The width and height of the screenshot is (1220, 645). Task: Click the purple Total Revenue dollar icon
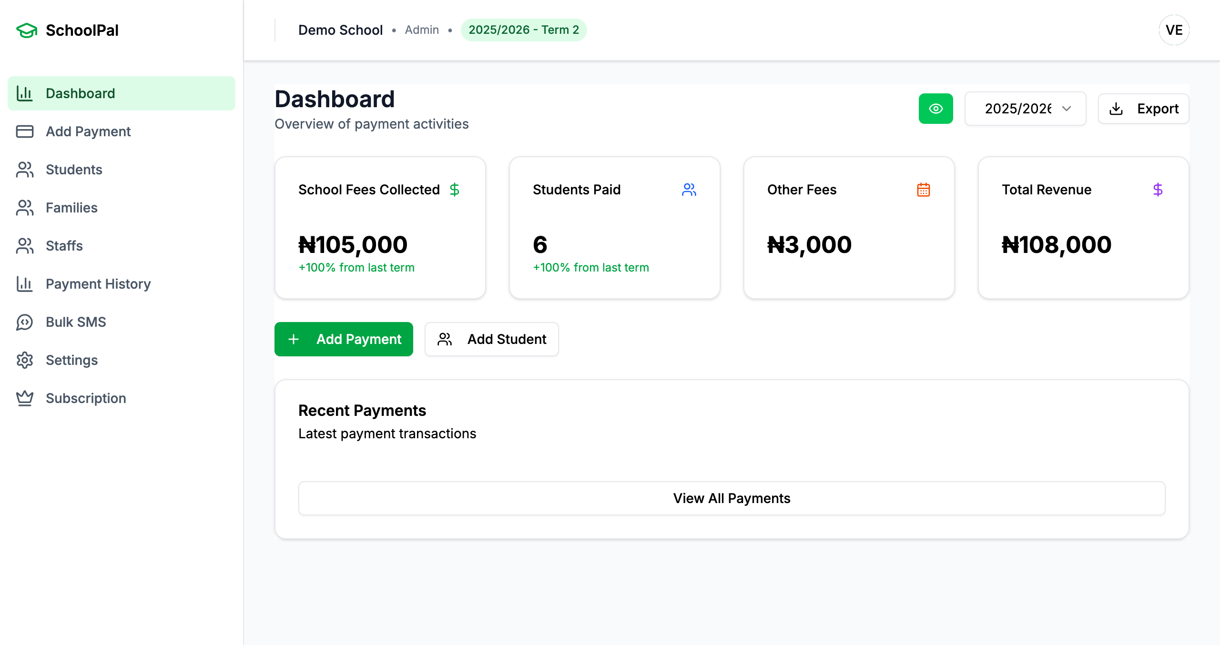tap(1158, 190)
